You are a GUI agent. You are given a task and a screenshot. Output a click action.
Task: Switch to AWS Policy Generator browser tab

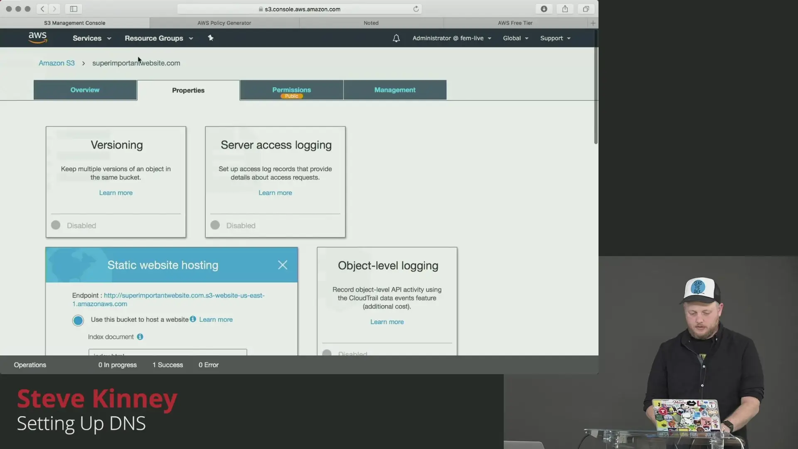(224, 23)
